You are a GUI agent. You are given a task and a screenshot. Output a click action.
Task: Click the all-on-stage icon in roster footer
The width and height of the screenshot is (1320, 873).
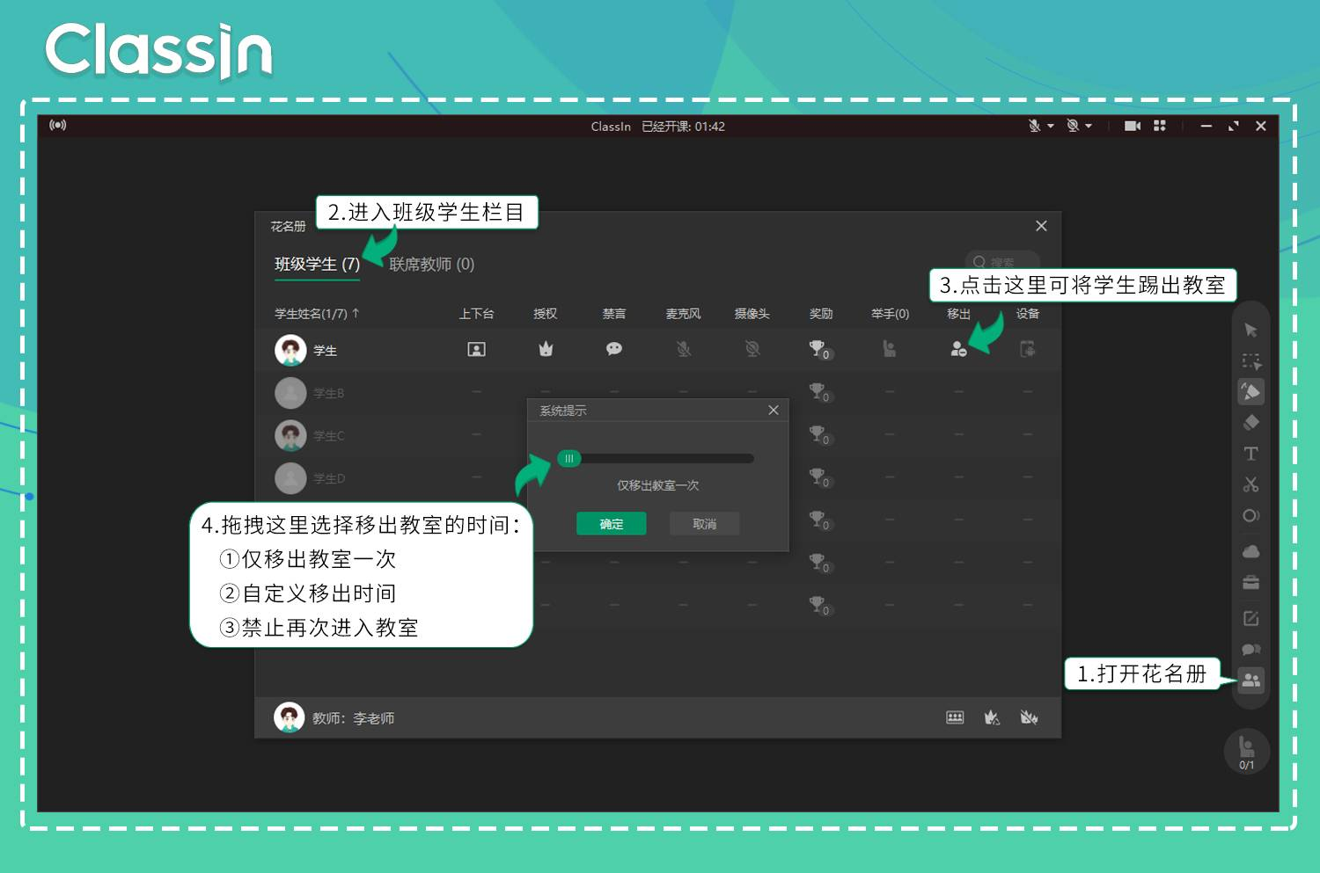click(x=955, y=717)
